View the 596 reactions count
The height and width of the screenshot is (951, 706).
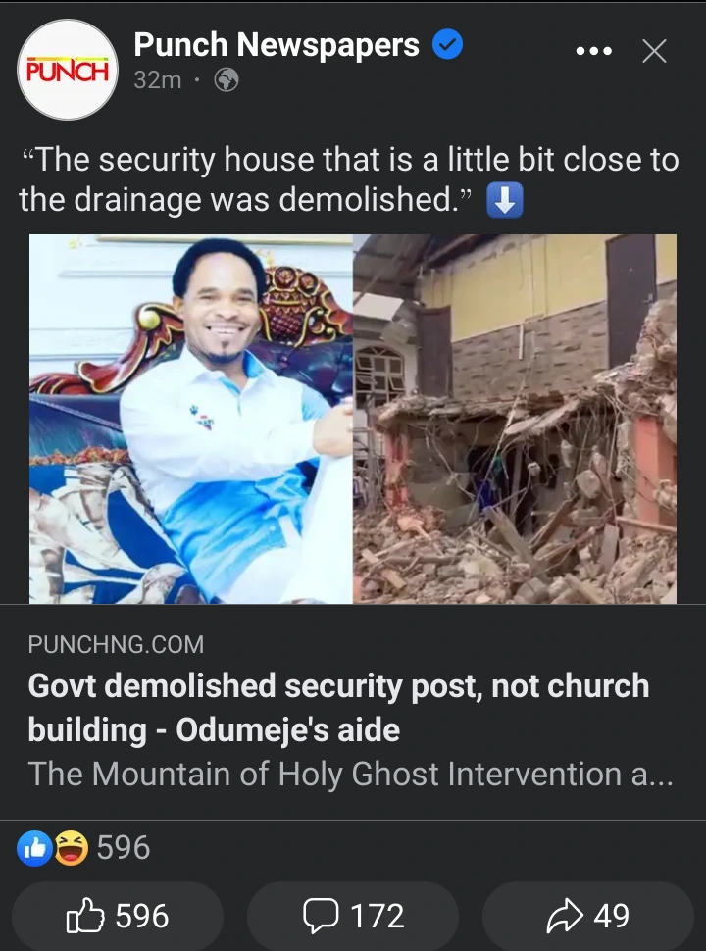pos(124,847)
